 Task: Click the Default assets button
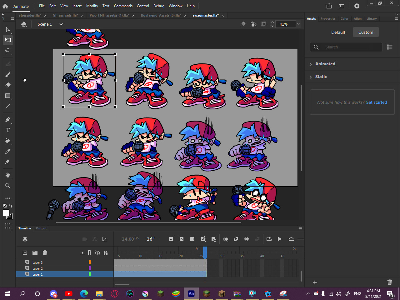click(338, 32)
